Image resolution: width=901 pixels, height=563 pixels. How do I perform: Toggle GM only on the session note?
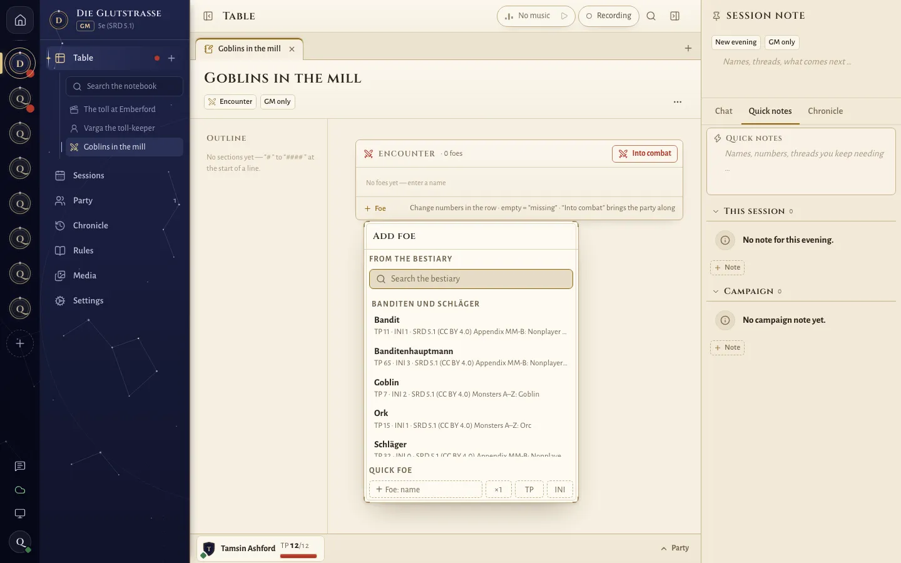[781, 43]
